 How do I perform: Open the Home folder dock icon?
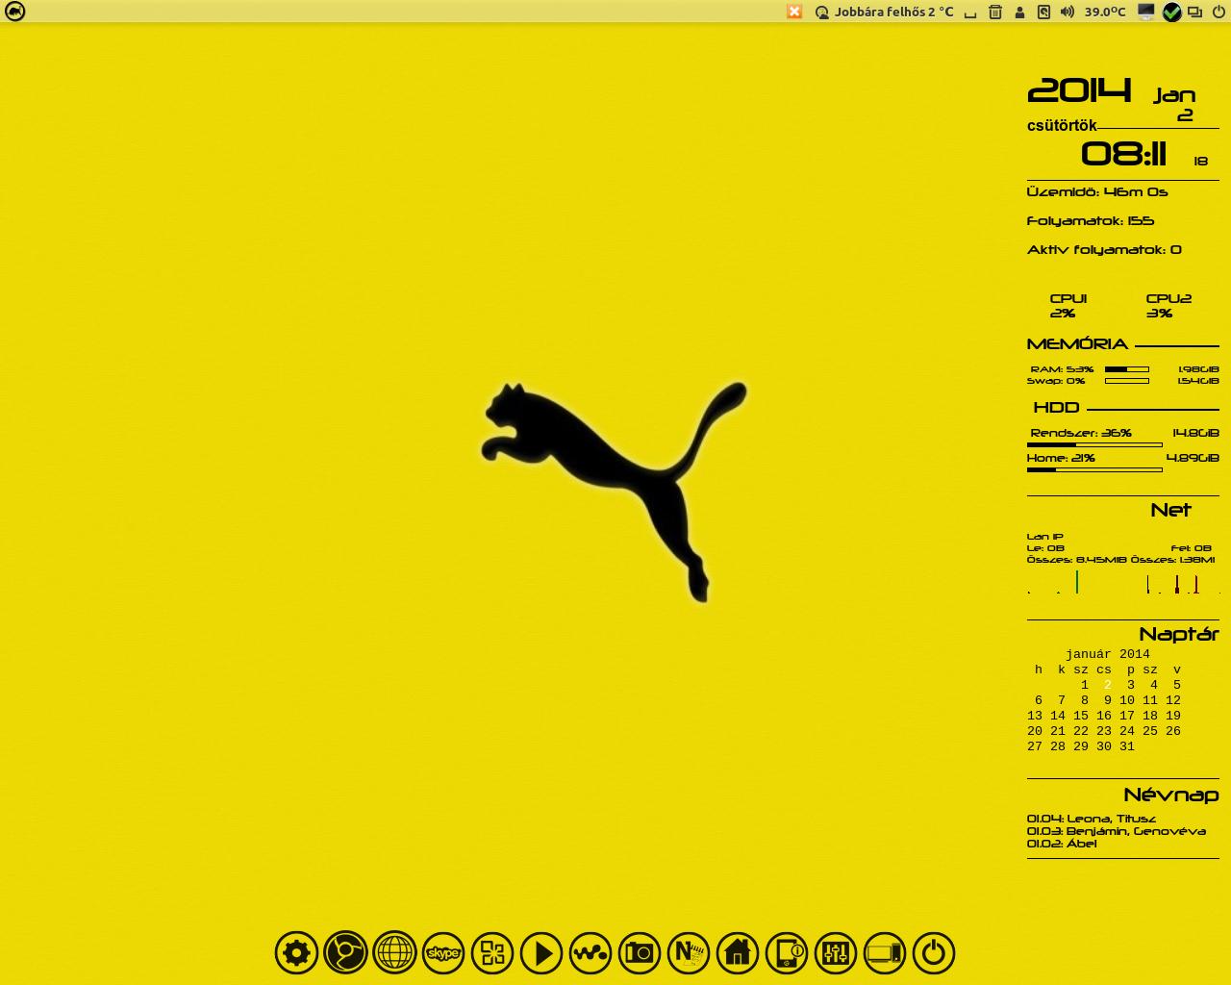pos(738,953)
